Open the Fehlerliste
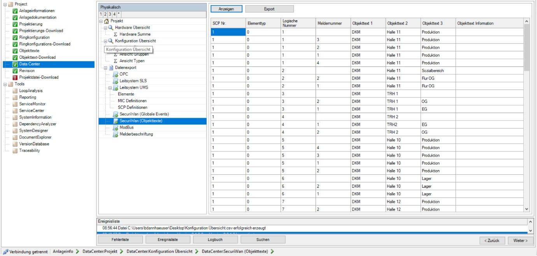 (120, 240)
